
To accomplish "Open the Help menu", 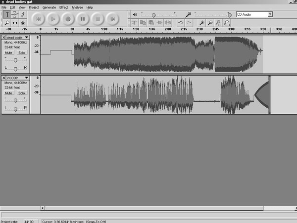I will coord(90,7).
